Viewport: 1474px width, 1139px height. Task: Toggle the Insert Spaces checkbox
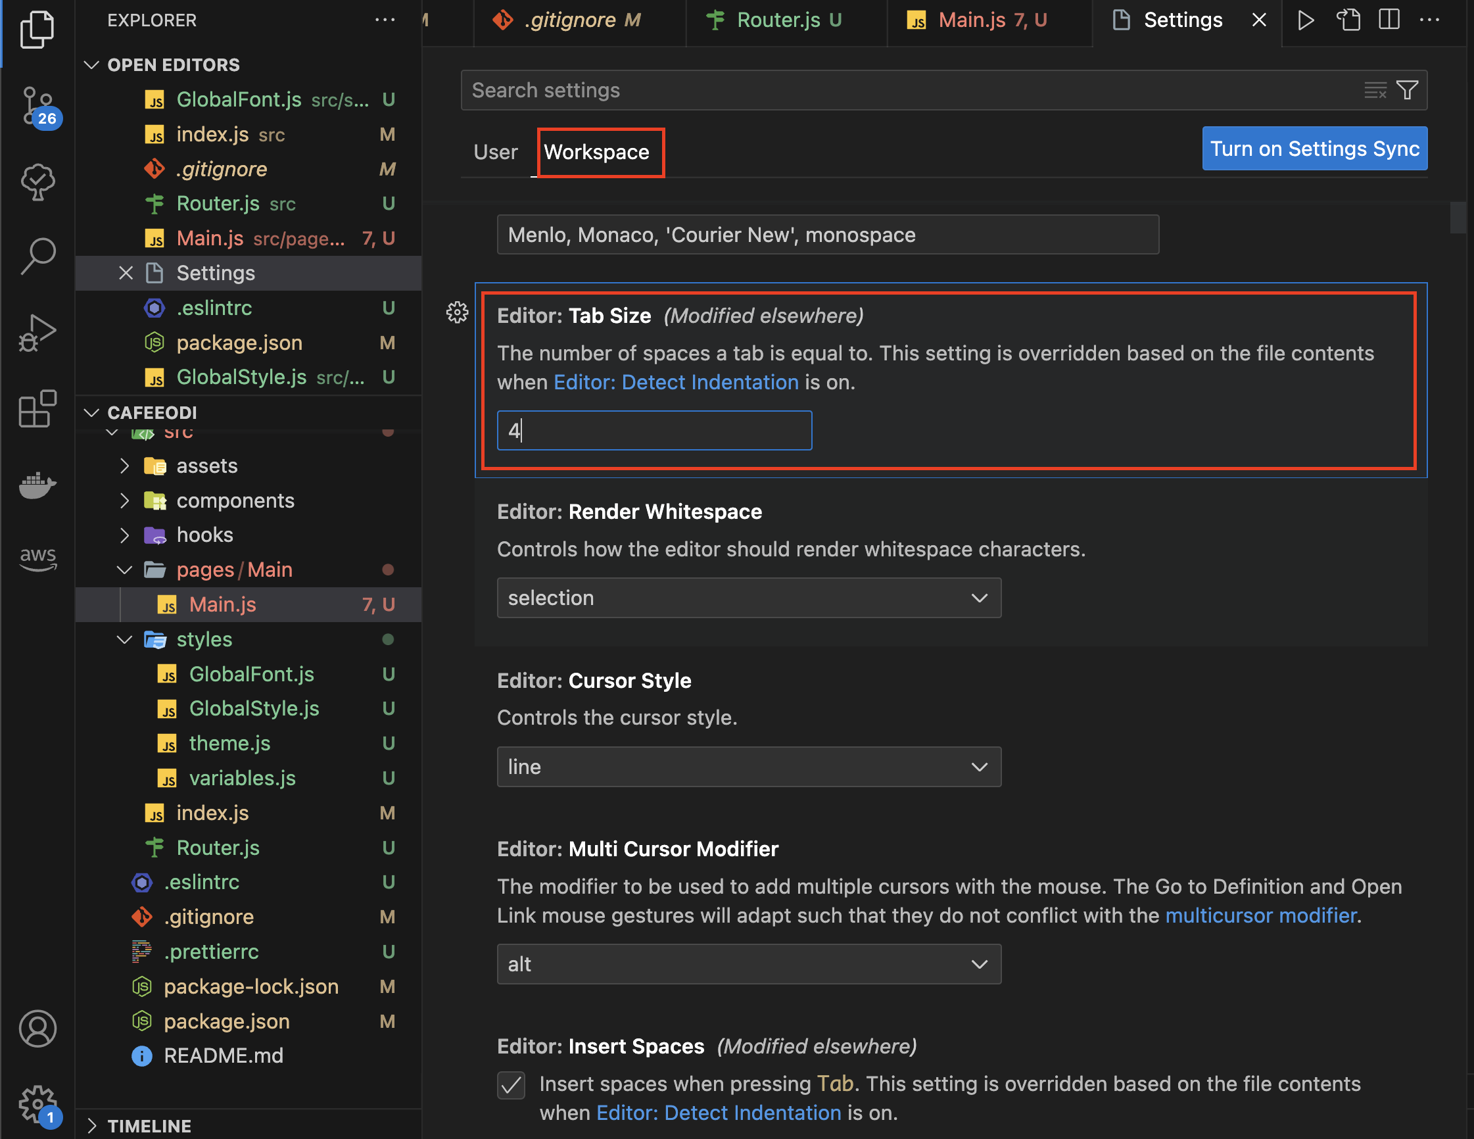pyautogui.click(x=511, y=1085)
